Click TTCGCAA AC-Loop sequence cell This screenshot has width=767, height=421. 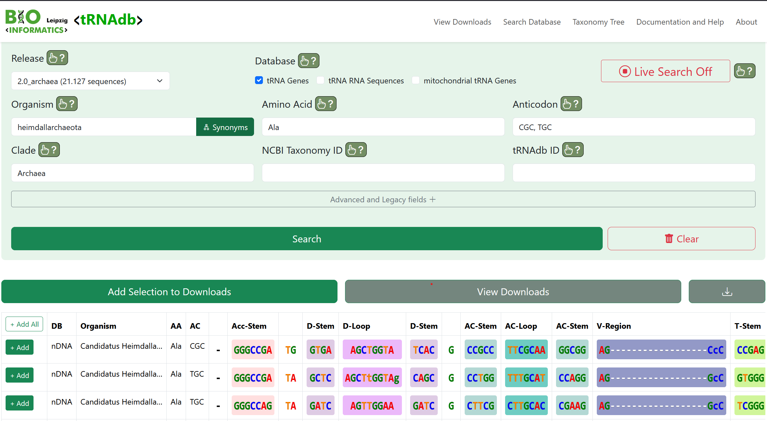click(x=526, y=350)
